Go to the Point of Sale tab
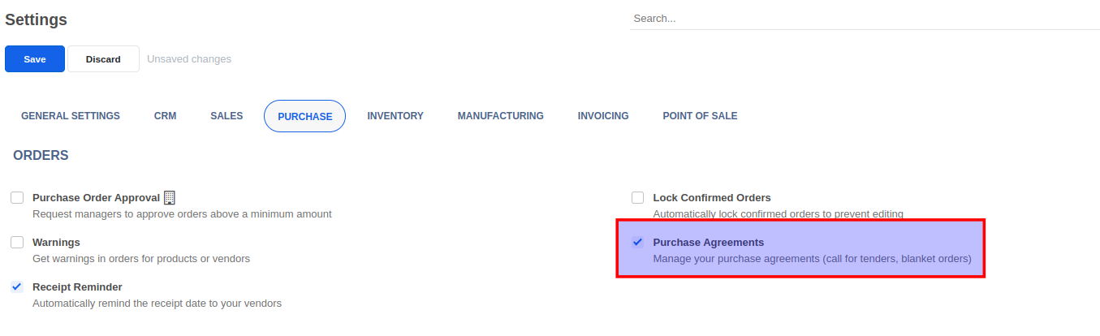The height and width of the screenshot is (336, 1100). pyautogui.click(x=700, y=116)
